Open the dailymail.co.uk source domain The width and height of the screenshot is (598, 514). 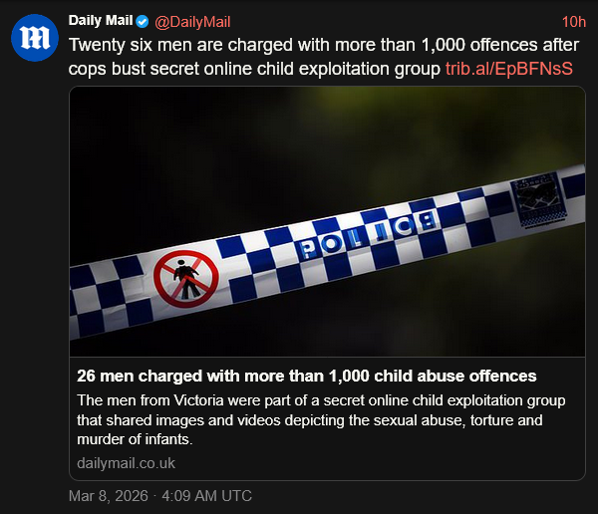[126, 462]
